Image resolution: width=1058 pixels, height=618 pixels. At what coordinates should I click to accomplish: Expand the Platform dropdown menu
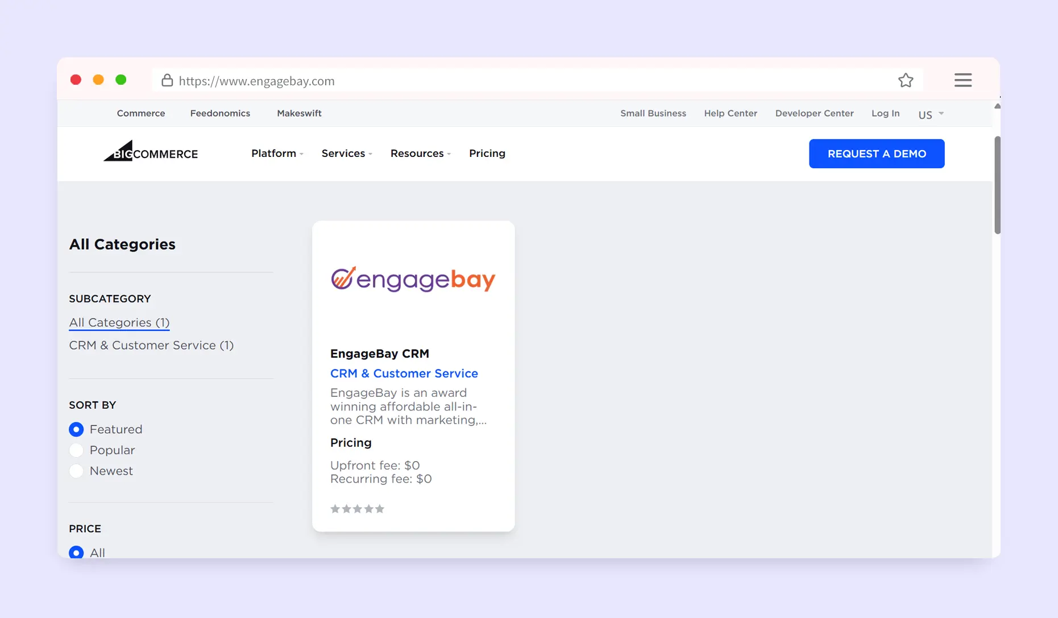click(277, 154)
